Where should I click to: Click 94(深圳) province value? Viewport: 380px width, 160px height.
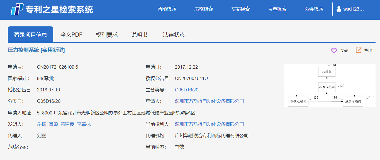coord(46,78)
